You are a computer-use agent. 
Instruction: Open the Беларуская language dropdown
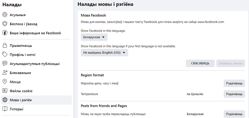[x=94, y=37]
